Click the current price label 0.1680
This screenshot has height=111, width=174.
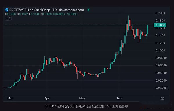pos(160,25)
